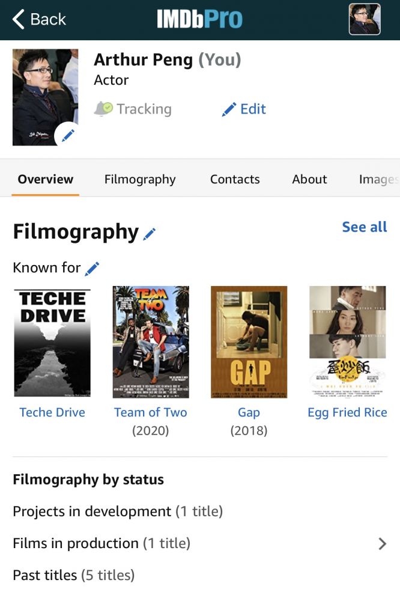The height and width of the screenshot is (601, 400).
Task: Tap See all filmography link
Action: tap(364, 227)
